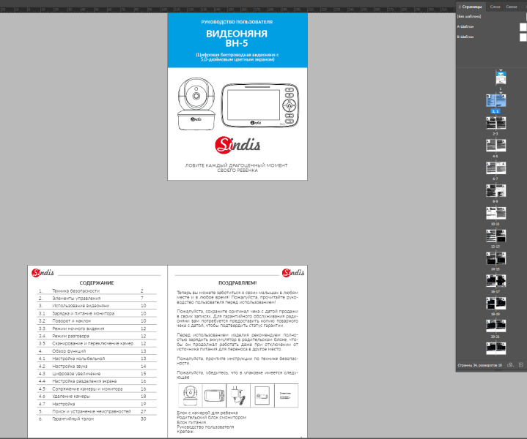This screenshot has width=527, height=439.
Task: Select spread 12-13 thumbnail
Action: click(x=495, y=236)
